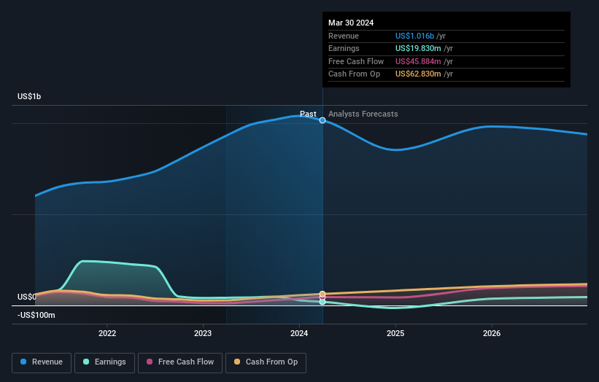Click the pink Free Cash Flow legend dot
Image resolution: width=599 pixels, height=382 pixels.
[x=150, y=362]
